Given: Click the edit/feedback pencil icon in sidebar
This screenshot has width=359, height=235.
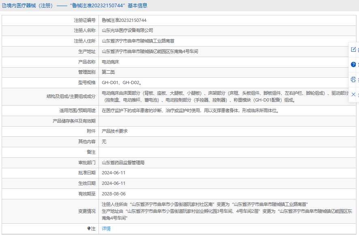Looking at the screenshot, I should (x=353, y=49).
